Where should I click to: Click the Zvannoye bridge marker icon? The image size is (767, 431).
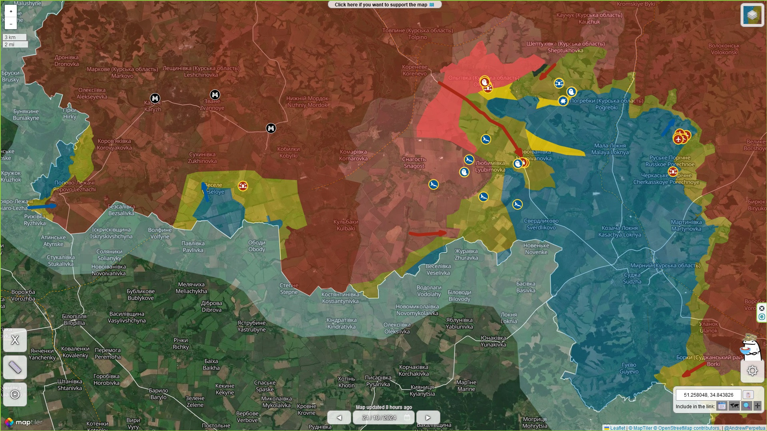215,95
